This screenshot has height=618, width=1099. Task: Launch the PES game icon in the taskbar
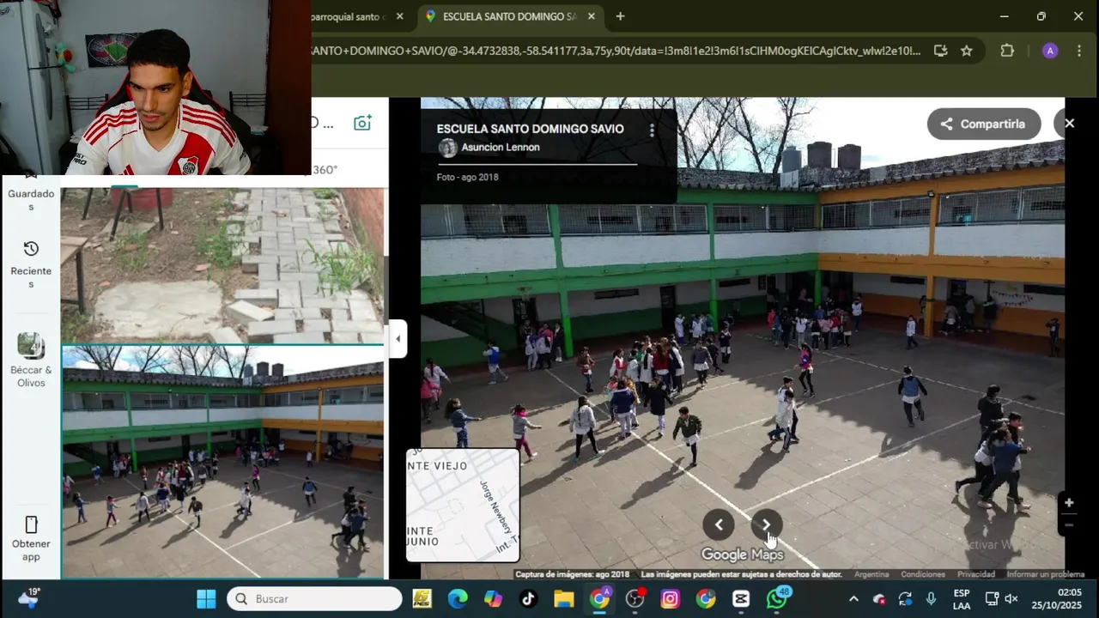point(422,599)
